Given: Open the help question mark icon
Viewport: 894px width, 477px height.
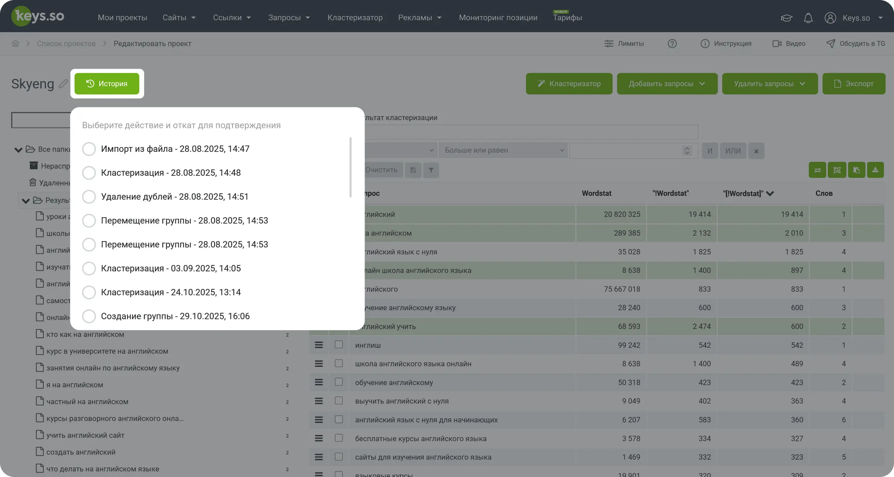Looking at the screenshot, I should click(x=672, y=44).
